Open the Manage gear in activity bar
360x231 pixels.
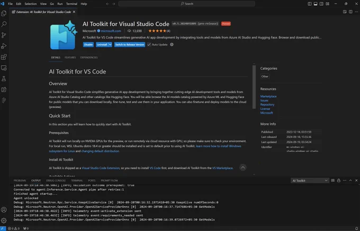4,220
